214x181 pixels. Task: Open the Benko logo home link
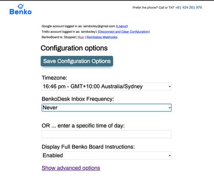[x=21, y=10]
